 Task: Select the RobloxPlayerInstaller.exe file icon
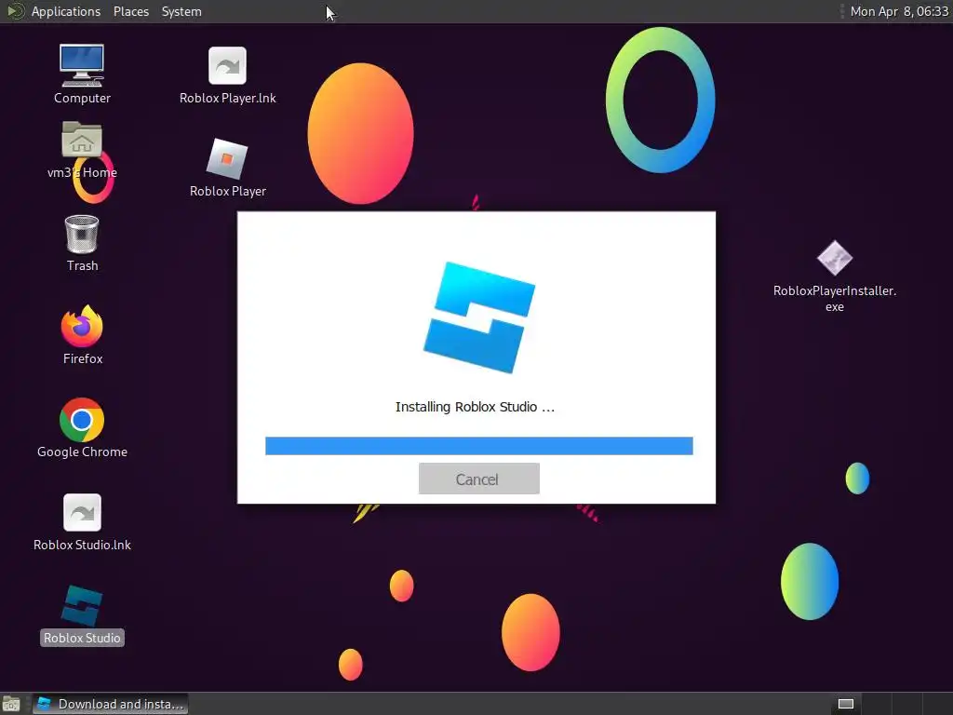pyautogui.click(x=835, y=258)
